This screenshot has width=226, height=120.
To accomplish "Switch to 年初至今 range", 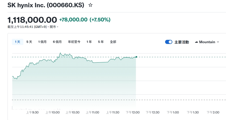I will (74, 42).
